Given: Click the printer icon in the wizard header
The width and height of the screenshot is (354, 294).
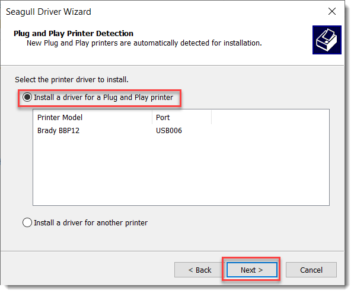Looking at the screenshot, I should pos(327,40).
